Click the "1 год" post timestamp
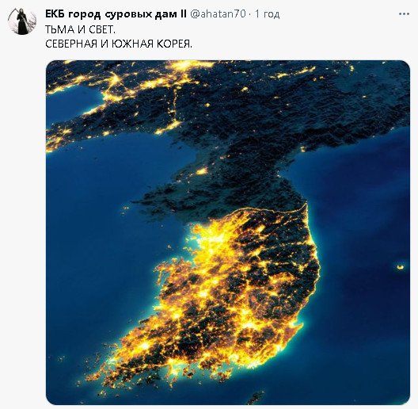 pos(267,14)
